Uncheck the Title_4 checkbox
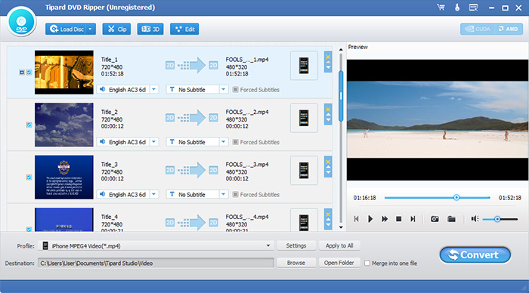The width and height of the screenshot is (529, 293). (x=29, y=230)
